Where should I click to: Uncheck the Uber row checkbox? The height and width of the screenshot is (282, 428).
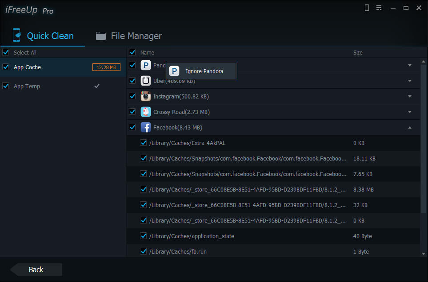132,81
